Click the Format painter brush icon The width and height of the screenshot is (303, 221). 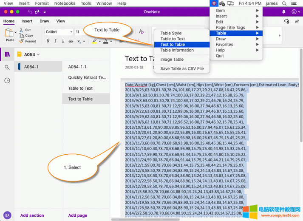[x=21, y=41]
